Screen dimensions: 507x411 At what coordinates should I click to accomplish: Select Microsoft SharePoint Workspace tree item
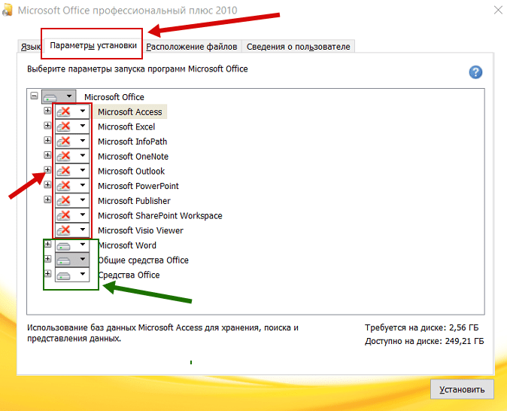[x=160, y=216]
